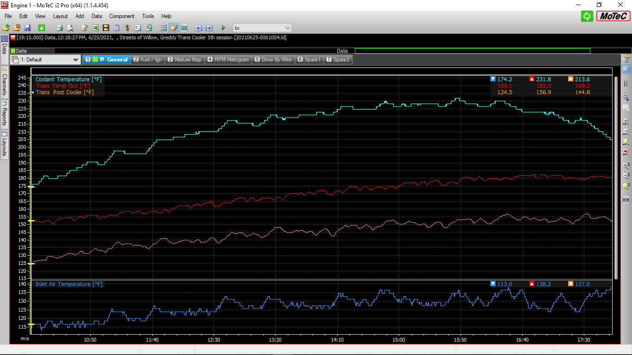Open the print preview tool
The width and height of the screenshot is (632, 355).
[70, 28]
